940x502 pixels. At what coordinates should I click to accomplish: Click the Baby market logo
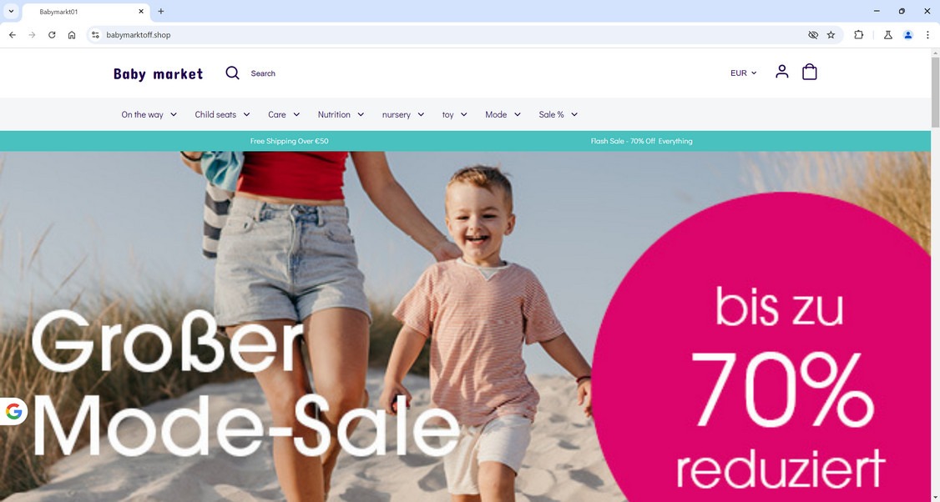click(x=159, y=73)
